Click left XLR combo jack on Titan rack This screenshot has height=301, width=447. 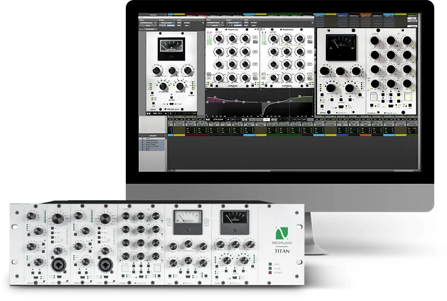point(59,265)
